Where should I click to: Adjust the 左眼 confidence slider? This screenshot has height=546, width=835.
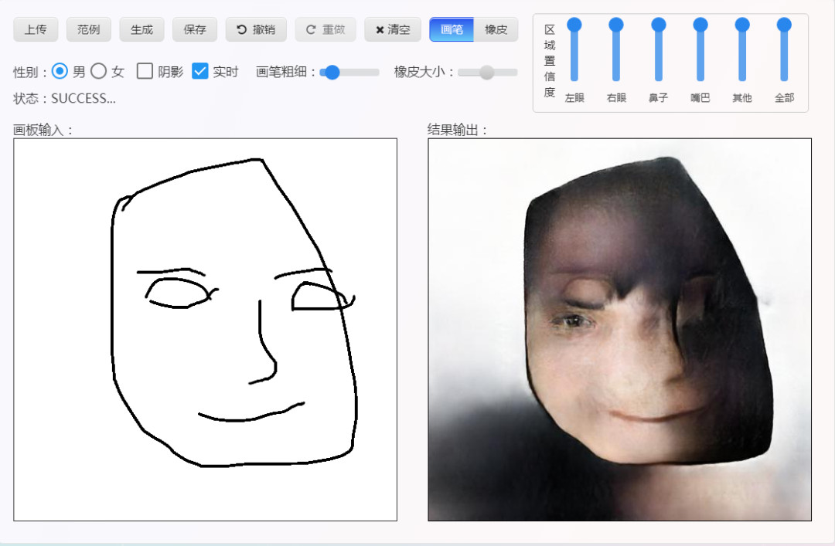(574, 25)
